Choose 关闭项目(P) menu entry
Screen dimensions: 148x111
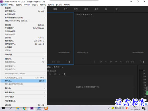(24, 28)
